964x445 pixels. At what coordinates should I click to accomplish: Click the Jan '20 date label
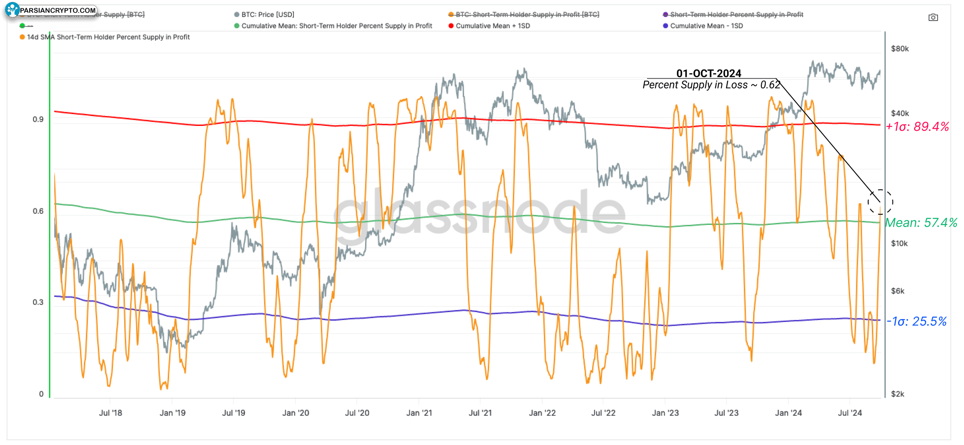click(x=296, y=413)
